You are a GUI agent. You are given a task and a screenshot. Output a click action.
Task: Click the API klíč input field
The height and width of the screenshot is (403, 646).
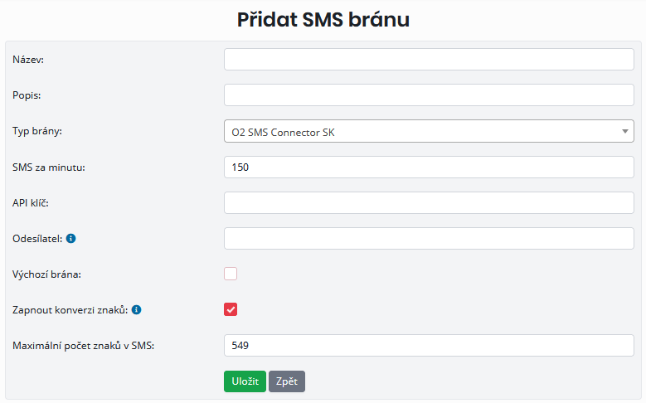(x=428, y=202)
